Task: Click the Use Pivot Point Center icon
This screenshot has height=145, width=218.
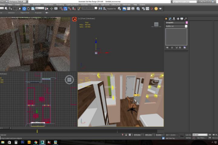Action: point(47,8)
